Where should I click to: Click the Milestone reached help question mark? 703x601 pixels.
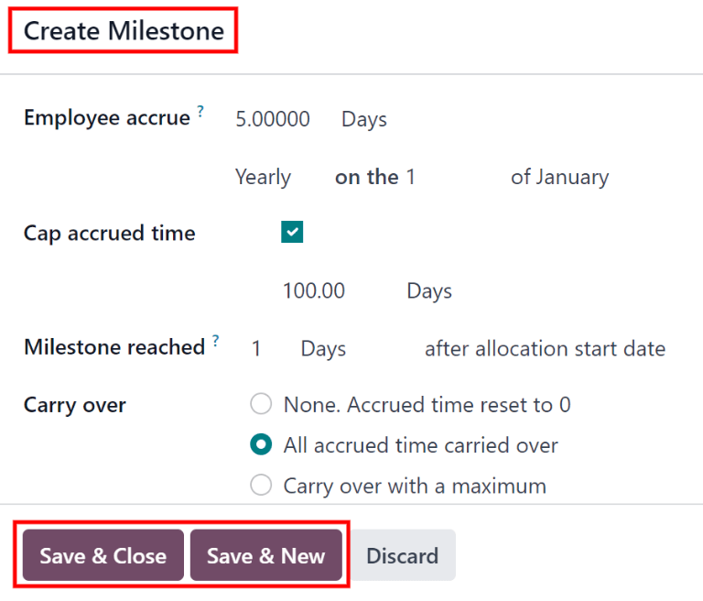[x=216, y=341]
